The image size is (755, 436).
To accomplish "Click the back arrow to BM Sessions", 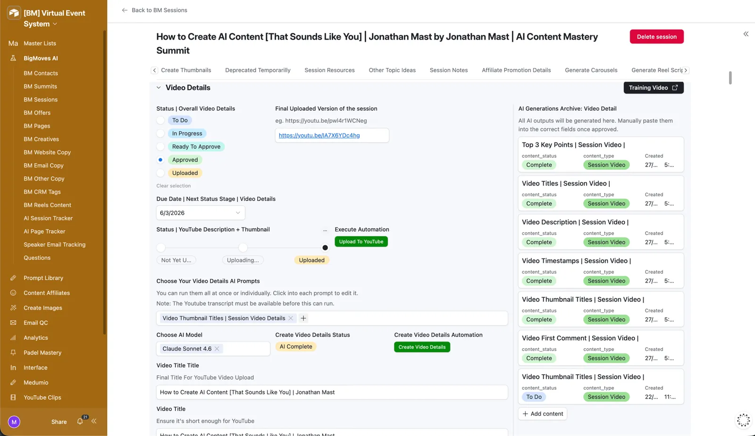I will pyautogui.click(x=125, y=10).
